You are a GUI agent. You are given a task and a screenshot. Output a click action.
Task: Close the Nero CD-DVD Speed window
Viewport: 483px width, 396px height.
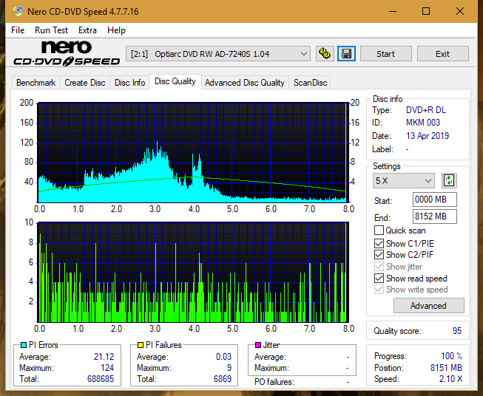[x=460, y=11]
